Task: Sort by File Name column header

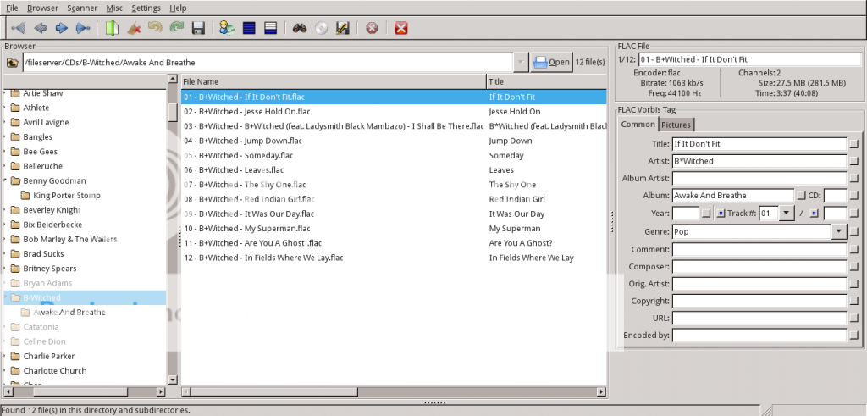Action: (x=334, y=81)
